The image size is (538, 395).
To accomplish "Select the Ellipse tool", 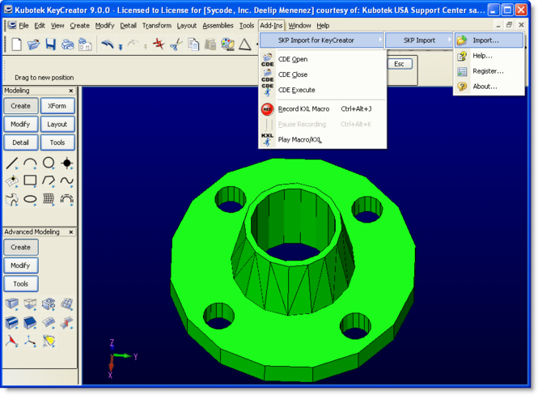I will coord(30,199).
